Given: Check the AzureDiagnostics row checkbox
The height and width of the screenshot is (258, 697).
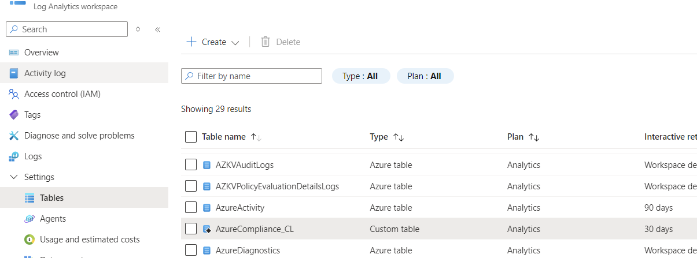Looking at the screenshot, I should (x=191, y=250).
